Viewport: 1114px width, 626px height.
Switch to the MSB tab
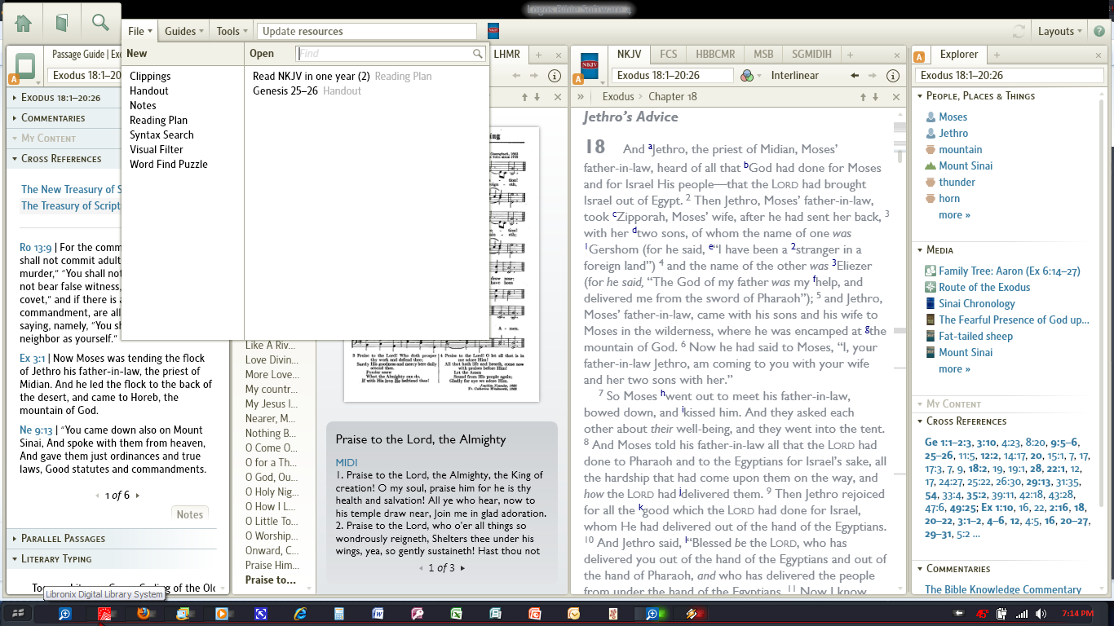pyautogui.click(x=763, y=55)
